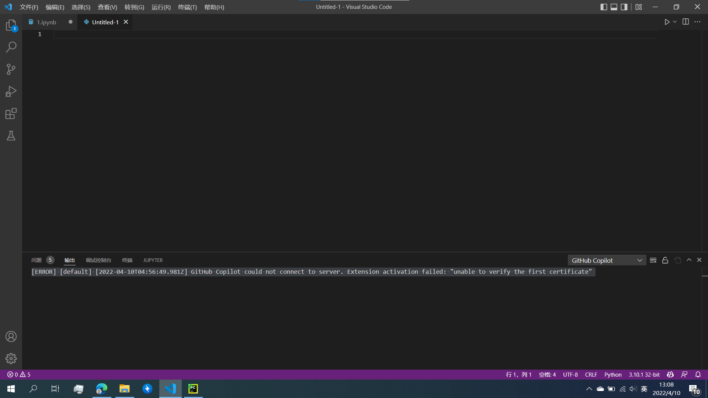Open the Search view in the sidebar
708x398 pixels.
pos(11,47)
